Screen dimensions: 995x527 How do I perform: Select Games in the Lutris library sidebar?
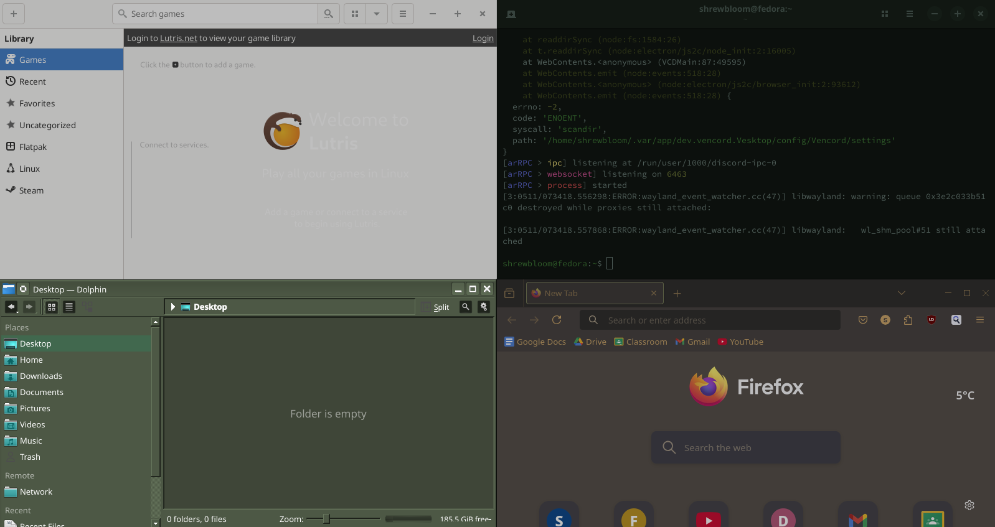coord(62,60)
